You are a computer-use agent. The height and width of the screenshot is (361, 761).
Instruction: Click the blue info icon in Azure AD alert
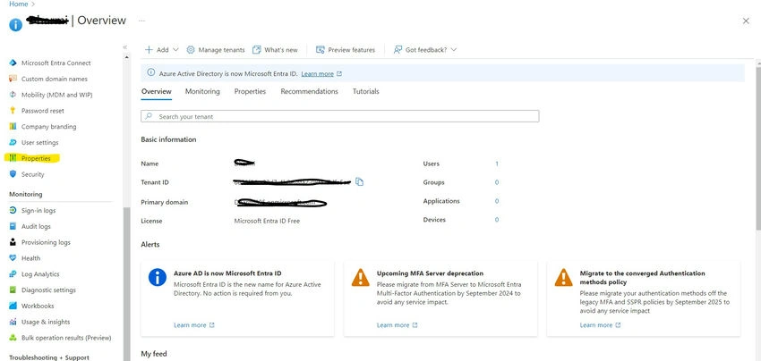coord(158,278)
